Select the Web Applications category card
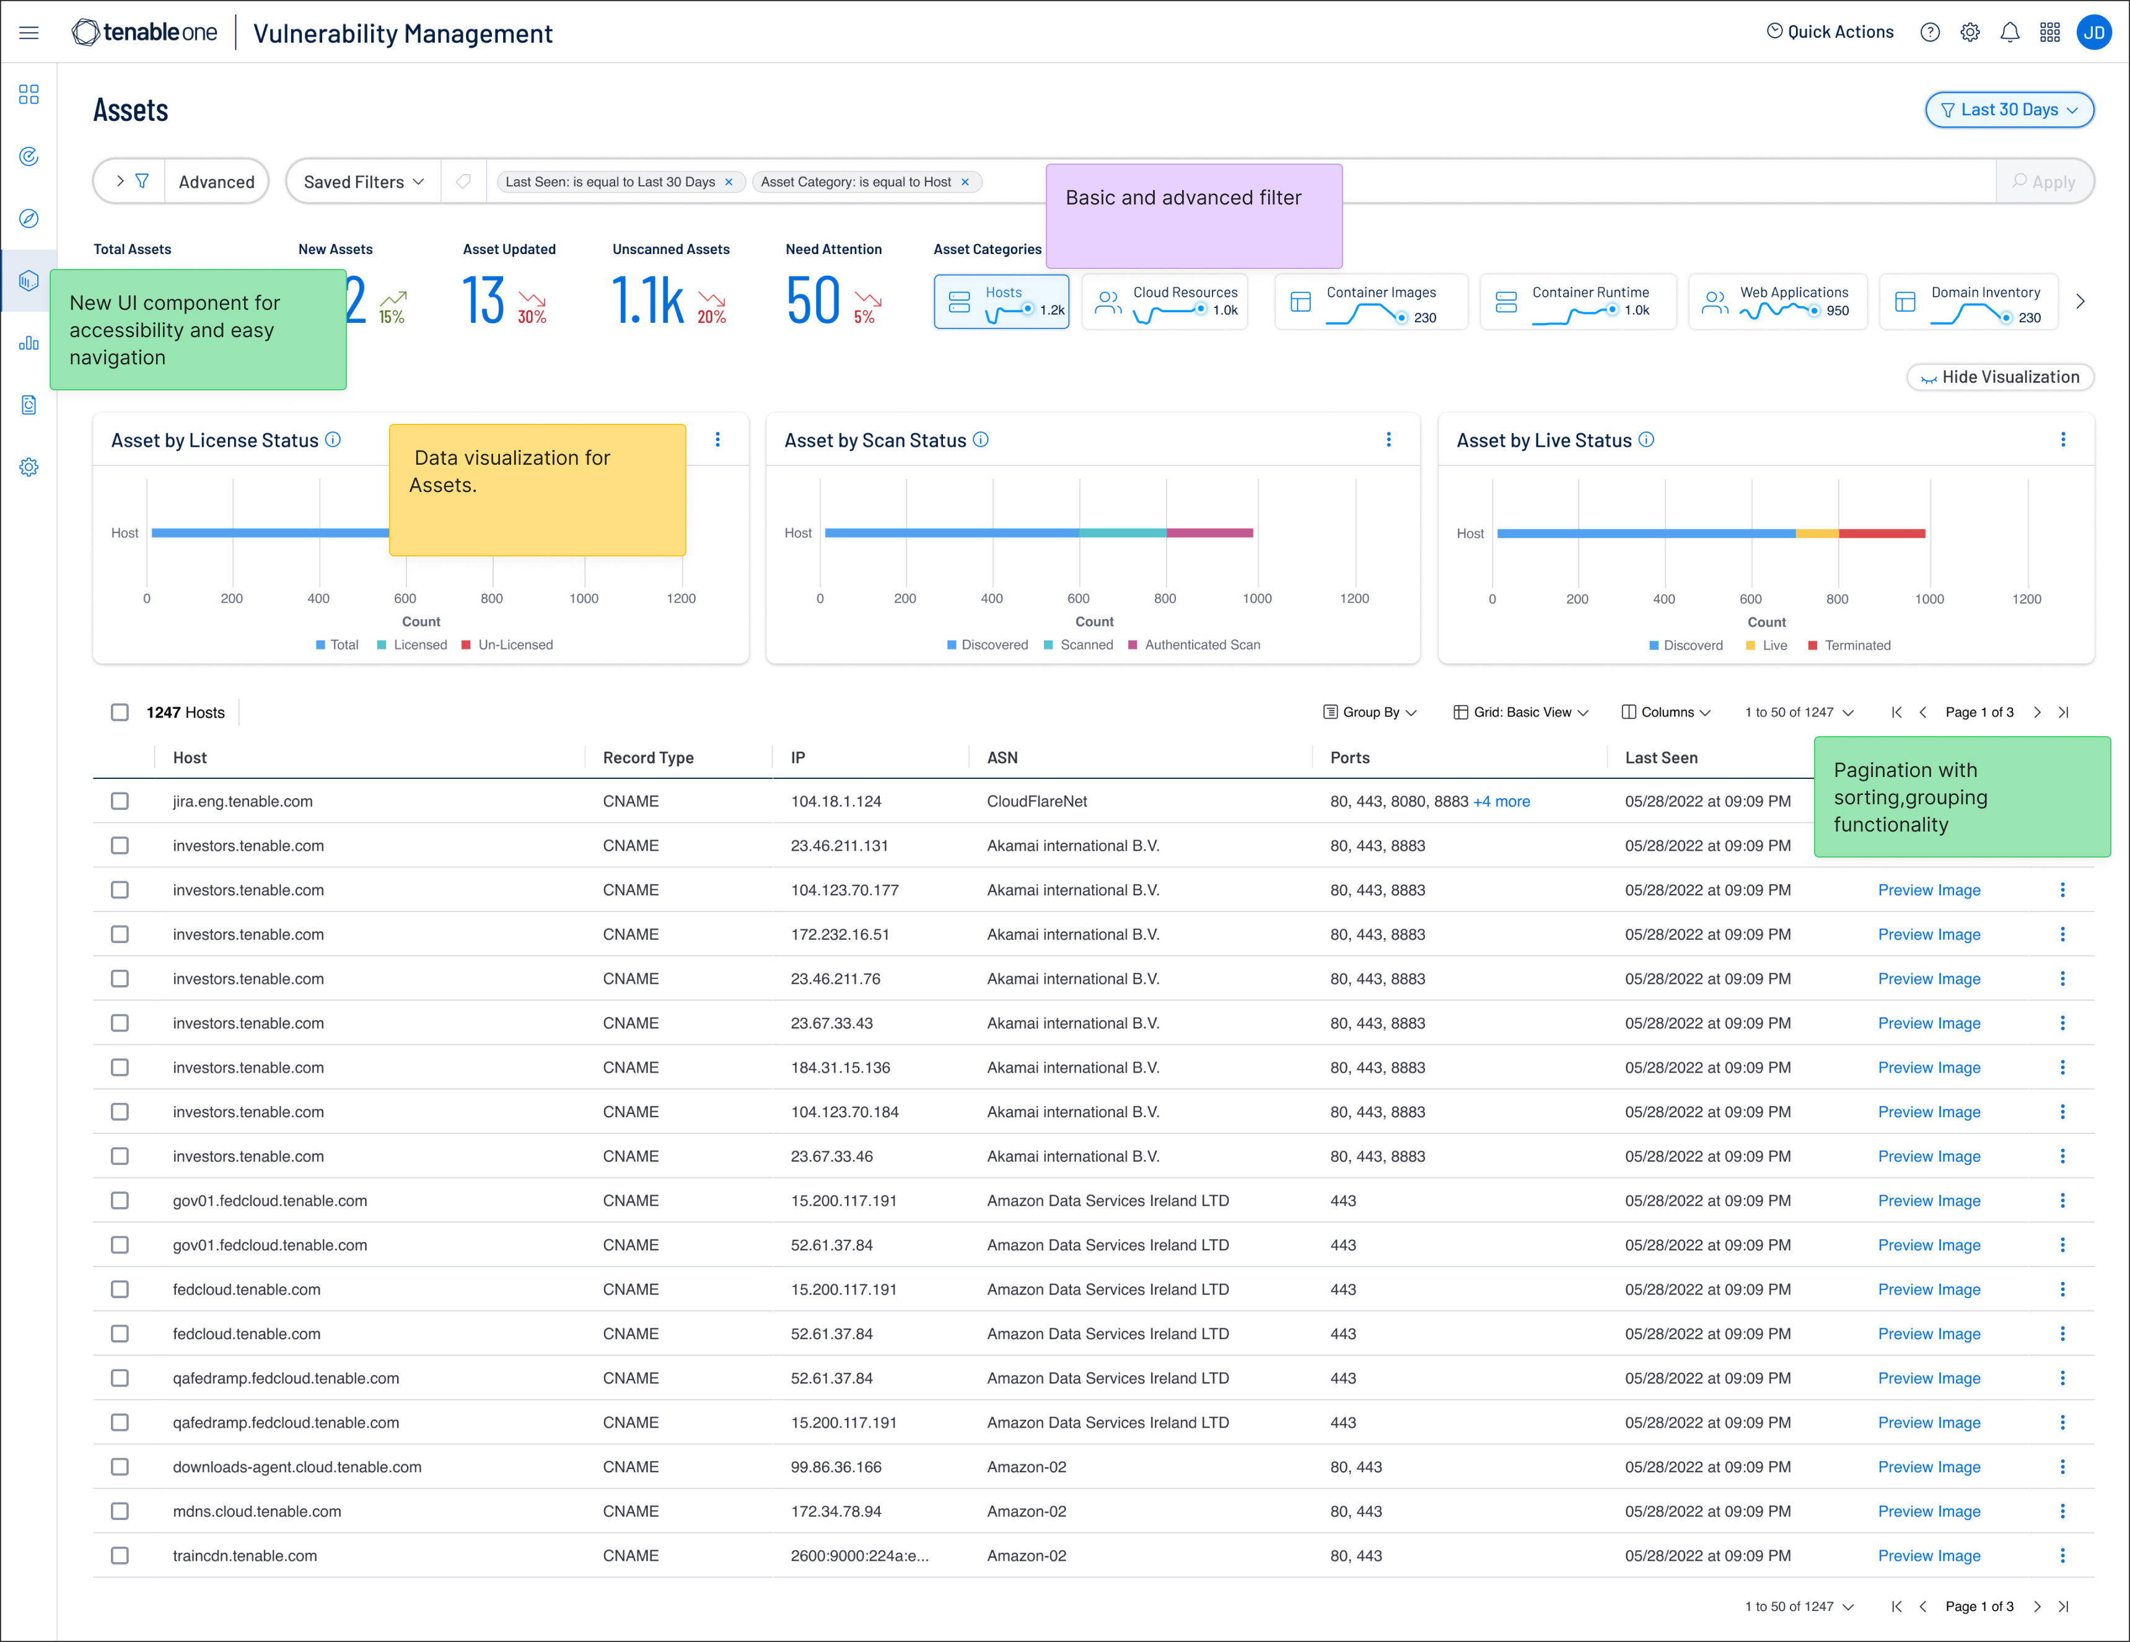Image resolution: width=2130 pixels, height=1642 pixels. (1778, 302)
